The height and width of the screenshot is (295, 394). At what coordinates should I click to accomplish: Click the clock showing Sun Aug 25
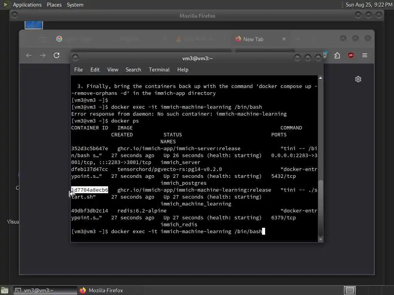coord(369,5)
